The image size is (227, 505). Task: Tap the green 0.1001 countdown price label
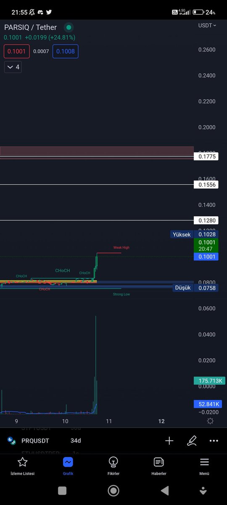[x=206, y=245]
